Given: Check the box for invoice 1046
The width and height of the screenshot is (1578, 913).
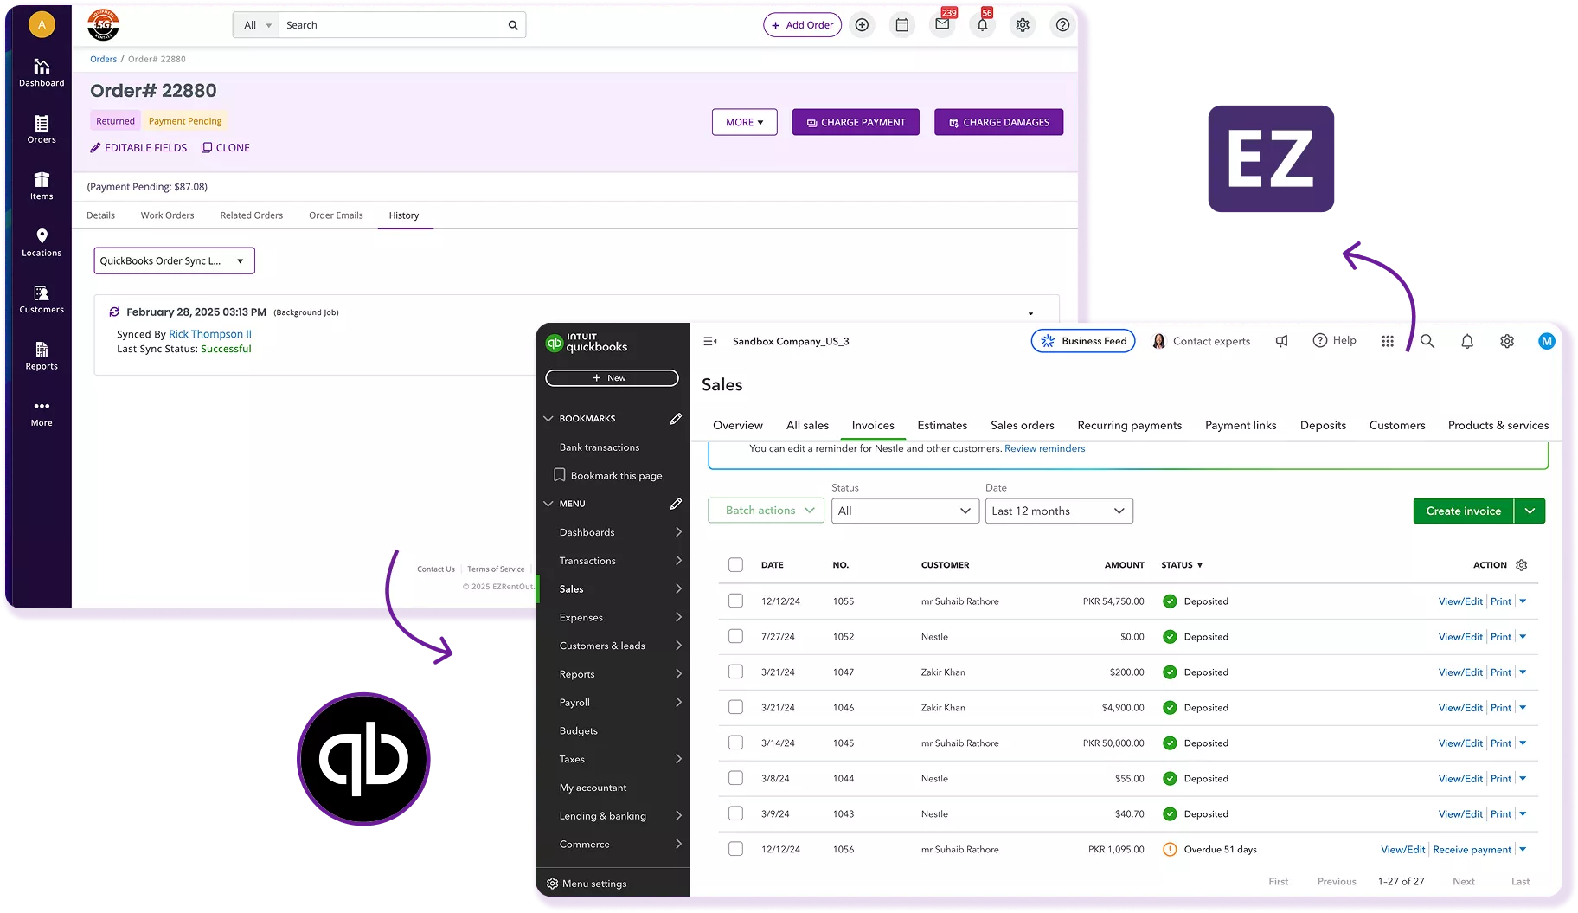Looking at the screenshot, I should pos(735,707).
